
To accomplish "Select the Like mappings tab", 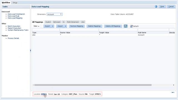I will pos(83,22).
